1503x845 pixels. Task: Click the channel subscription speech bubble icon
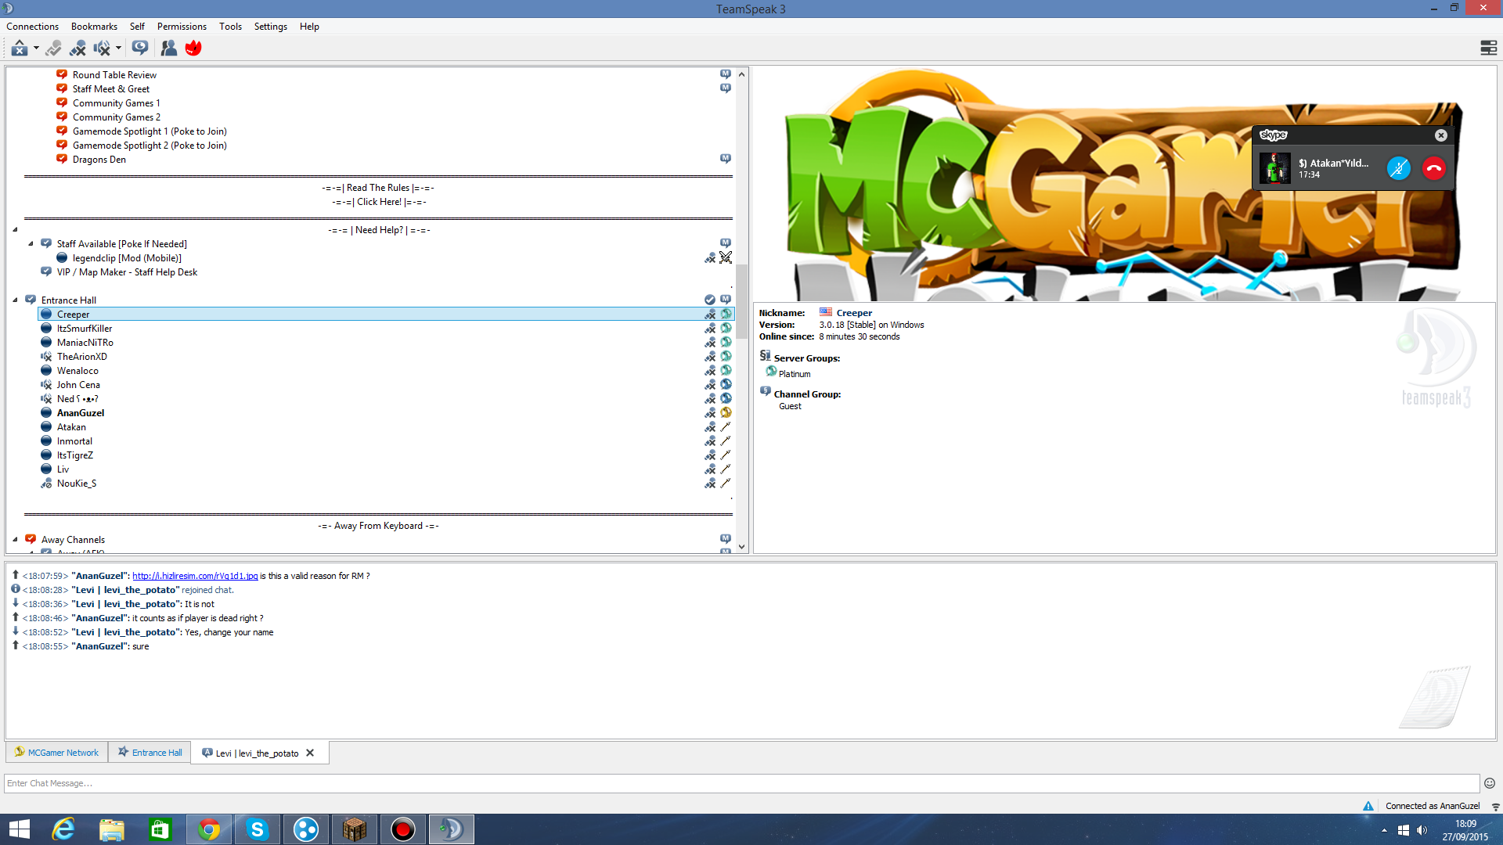[x=140, y=49]
